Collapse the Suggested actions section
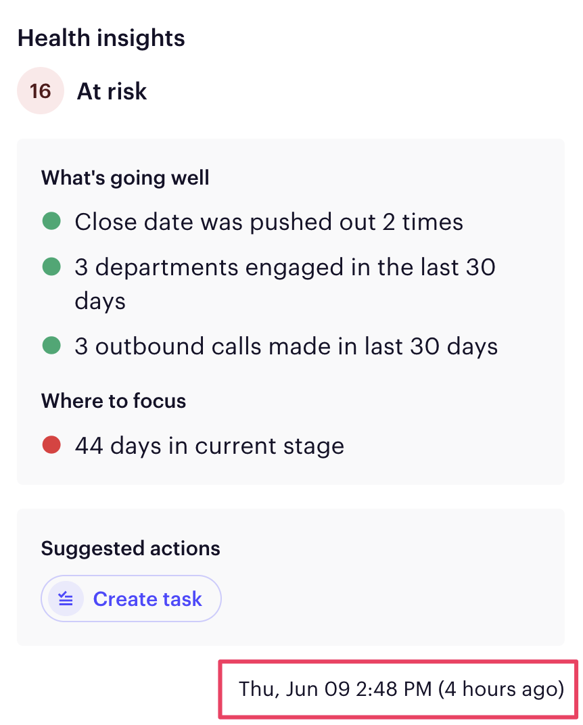583x725 pixels. [130, 548]
